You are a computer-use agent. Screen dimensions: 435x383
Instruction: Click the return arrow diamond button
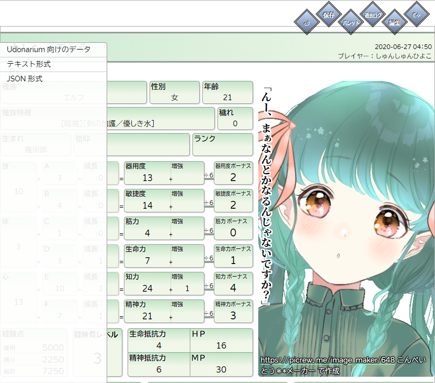tap(306, 22)
